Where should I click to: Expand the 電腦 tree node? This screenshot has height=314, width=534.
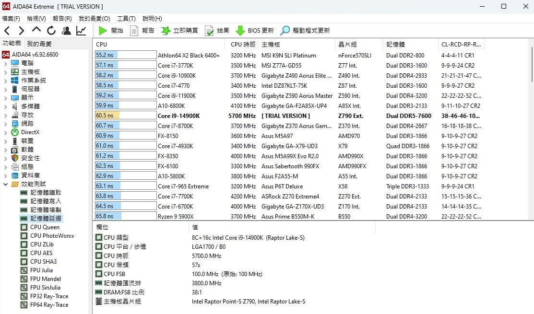pyautogui.click(x=5, y=63)
